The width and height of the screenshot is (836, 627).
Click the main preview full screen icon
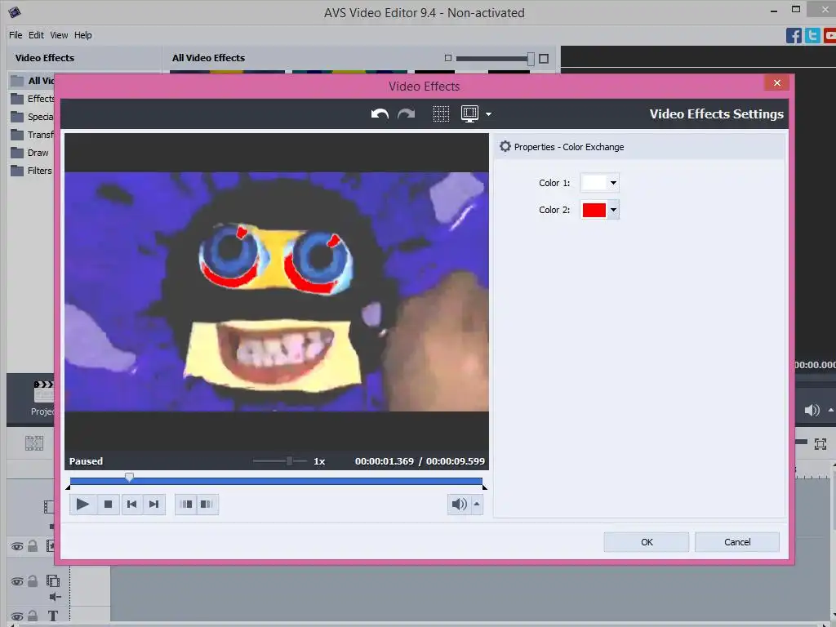pyautogui.click(x=820, y=443)
